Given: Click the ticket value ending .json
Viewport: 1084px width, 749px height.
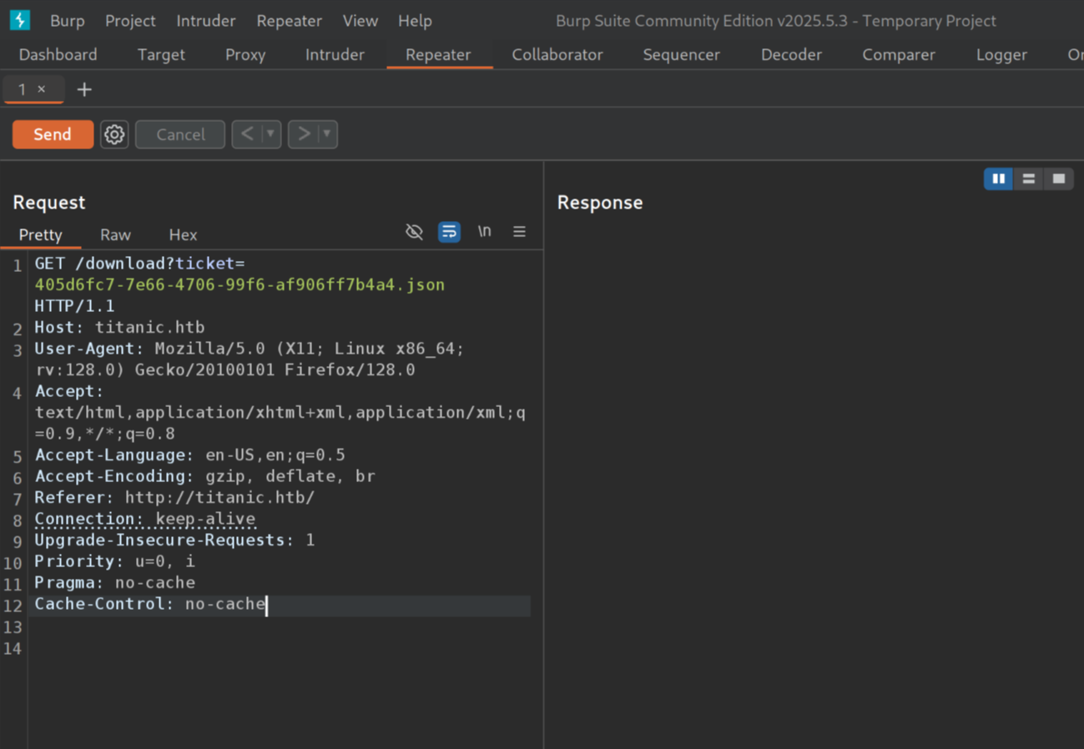Looking at the screenshot, I should click(239, 284).
